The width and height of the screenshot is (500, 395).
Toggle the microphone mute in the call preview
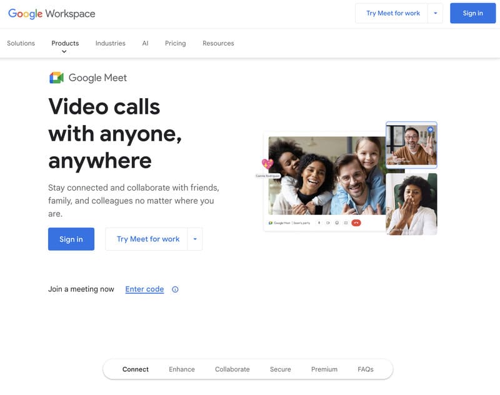(x=319, y=223)
